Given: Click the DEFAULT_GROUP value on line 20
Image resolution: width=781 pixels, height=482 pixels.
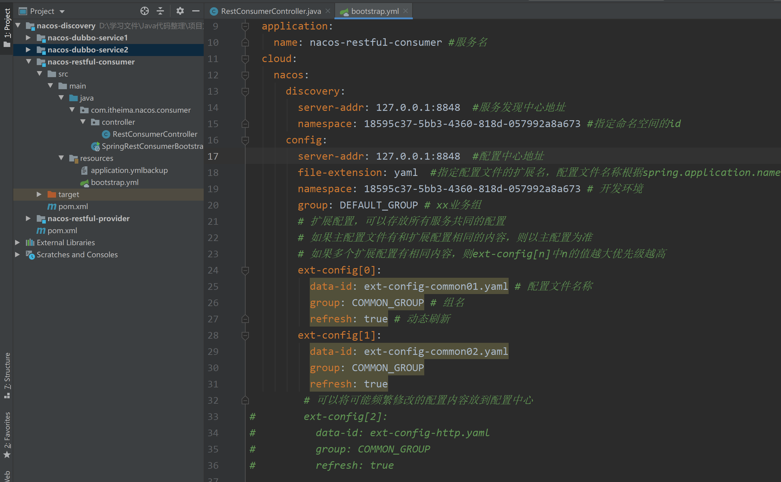Looking at the screenshot, I should [378, 205].
